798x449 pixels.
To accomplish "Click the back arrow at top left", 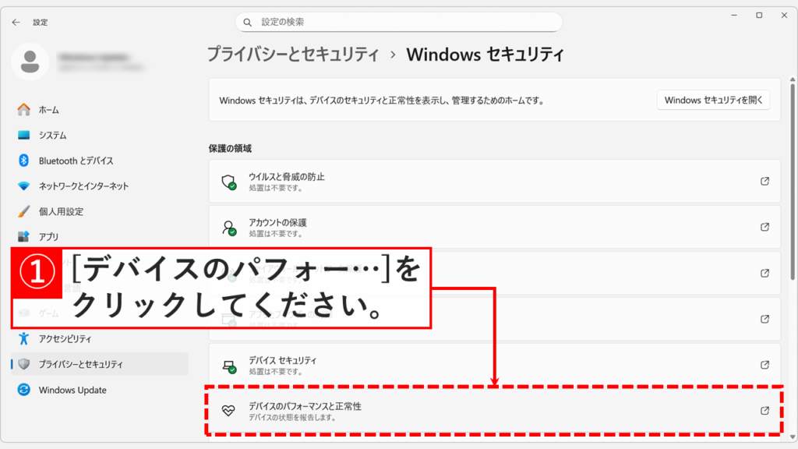I will [16, 22].
